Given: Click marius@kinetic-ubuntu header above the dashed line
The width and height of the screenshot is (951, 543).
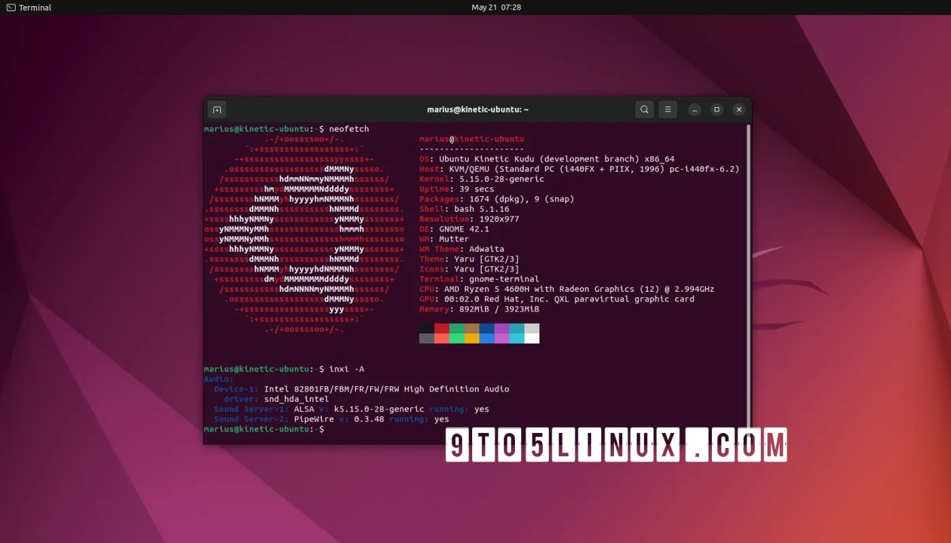Looking at the screenshot, I should (471, 139).
